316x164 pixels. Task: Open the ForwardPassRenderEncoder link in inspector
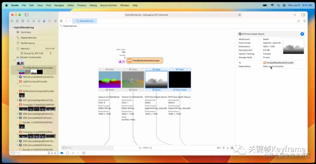tap(278, 63)
